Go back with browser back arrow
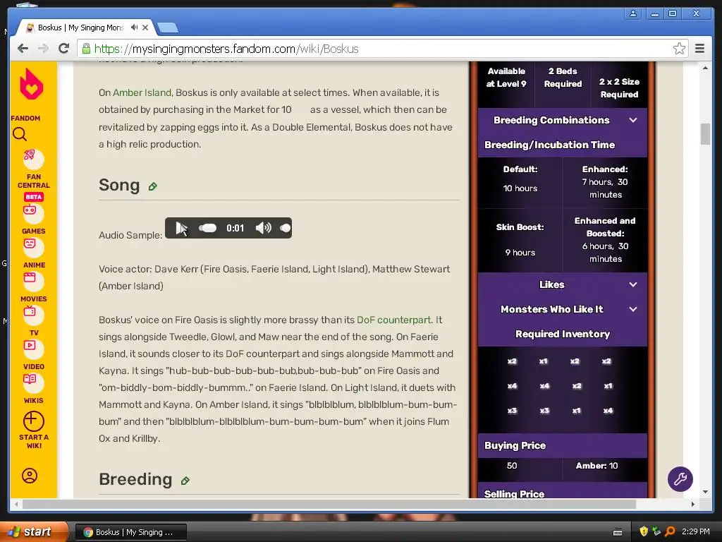 (23, 49)
